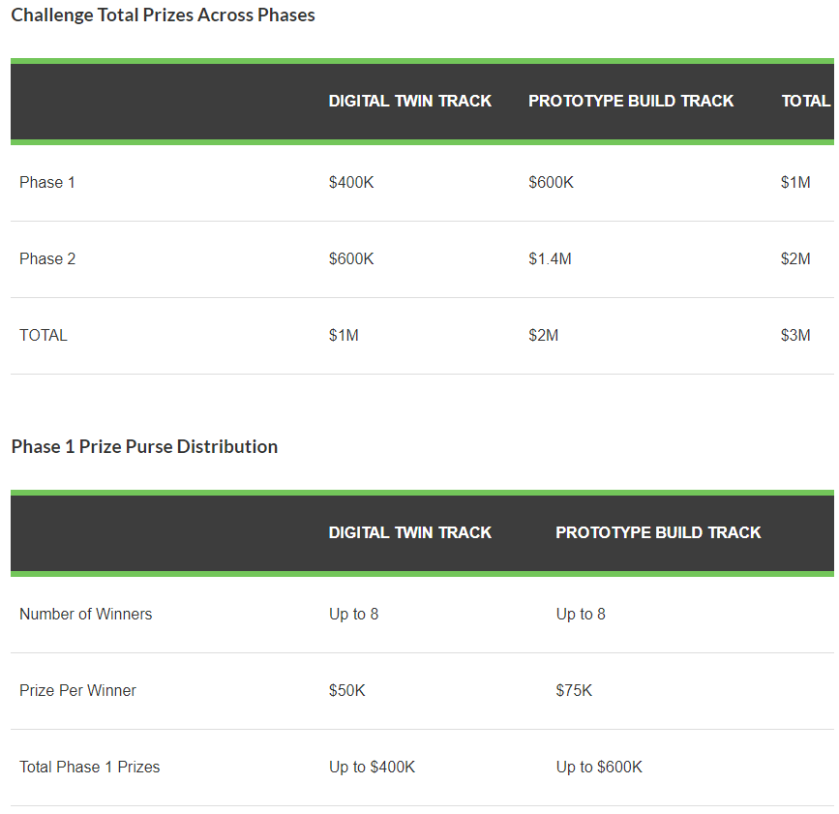Select the second table's DIGITAL TWIN TRACK header
839x814 pixels.
click(410, 533)
